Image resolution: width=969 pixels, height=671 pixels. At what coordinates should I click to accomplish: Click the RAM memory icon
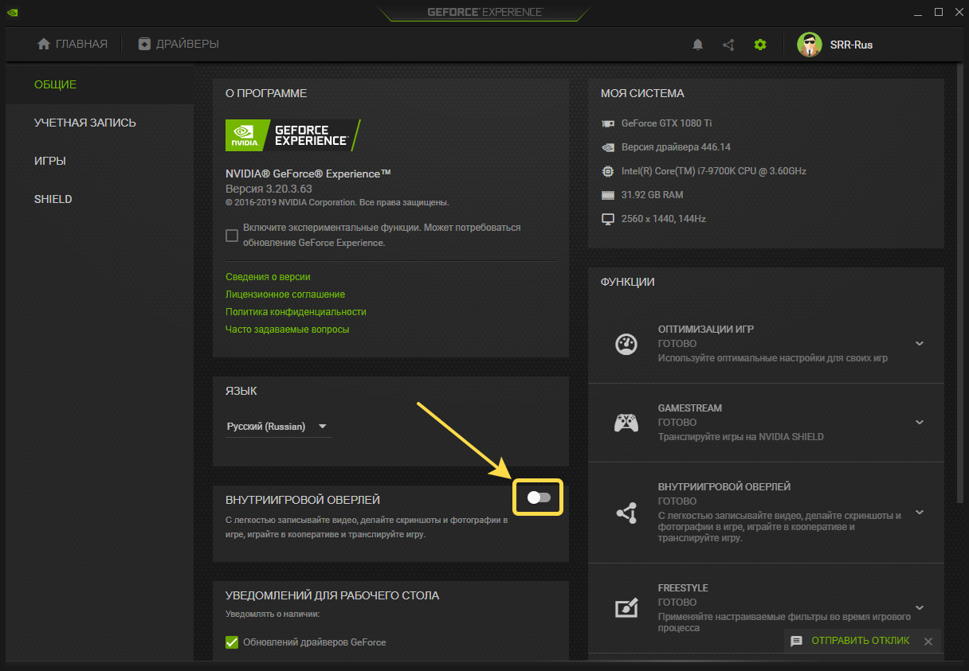tap(608, 195)
